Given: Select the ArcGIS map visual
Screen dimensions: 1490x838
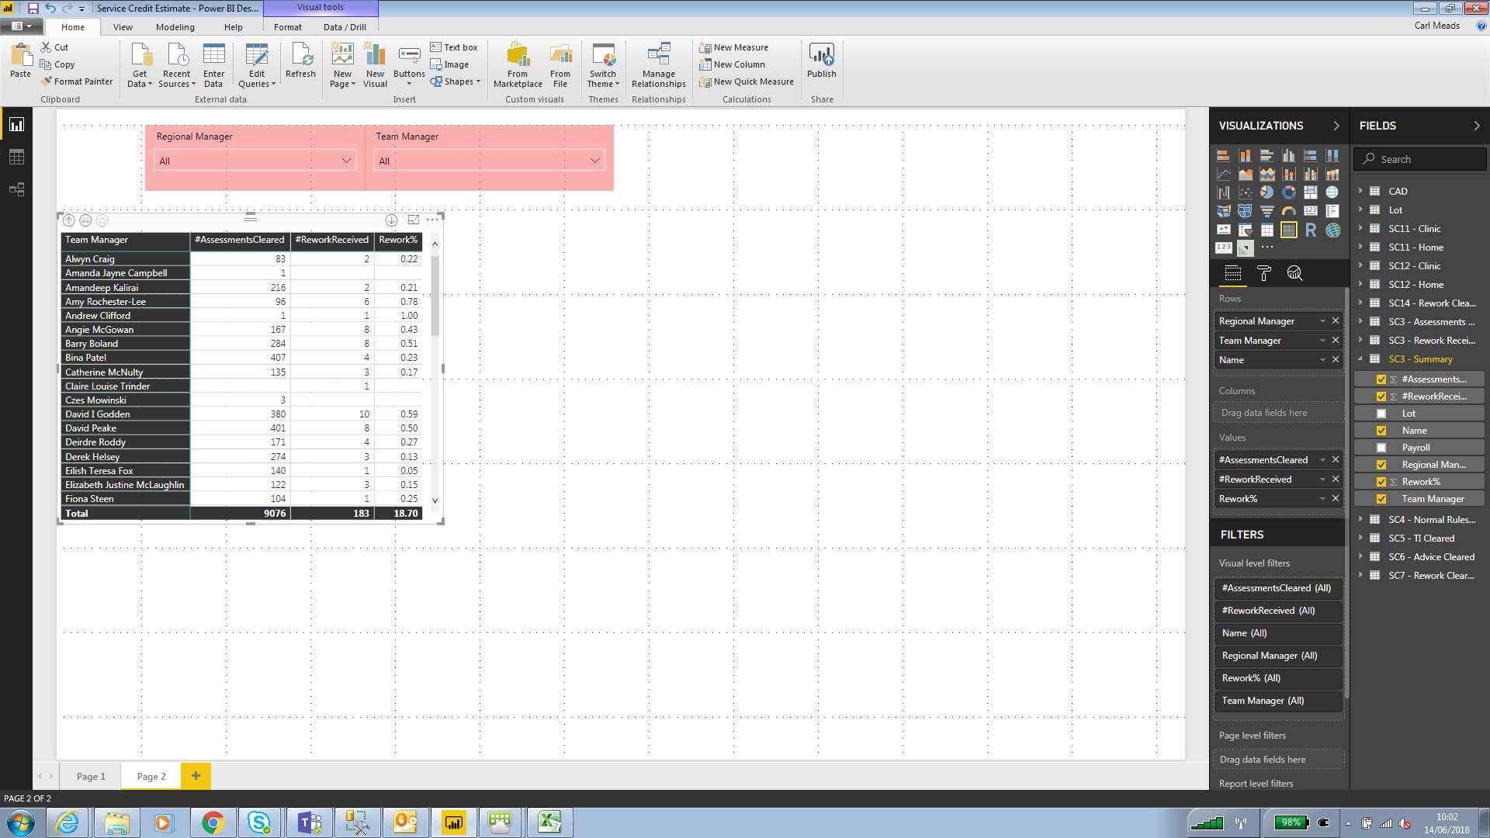Looking at the screenshot, I should (x=1332, y=230).
